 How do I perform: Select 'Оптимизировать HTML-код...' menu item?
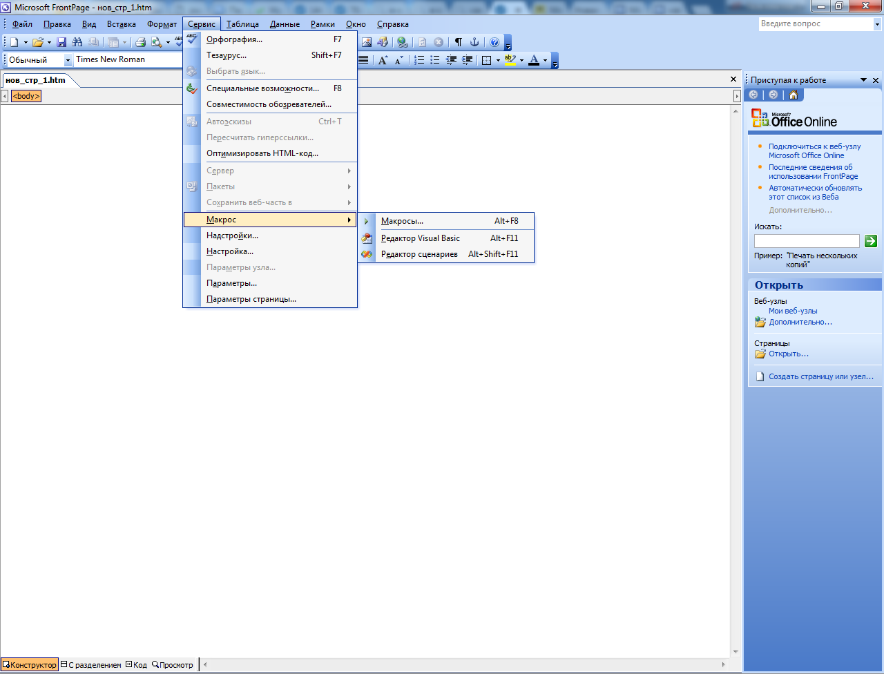(270, 153)
